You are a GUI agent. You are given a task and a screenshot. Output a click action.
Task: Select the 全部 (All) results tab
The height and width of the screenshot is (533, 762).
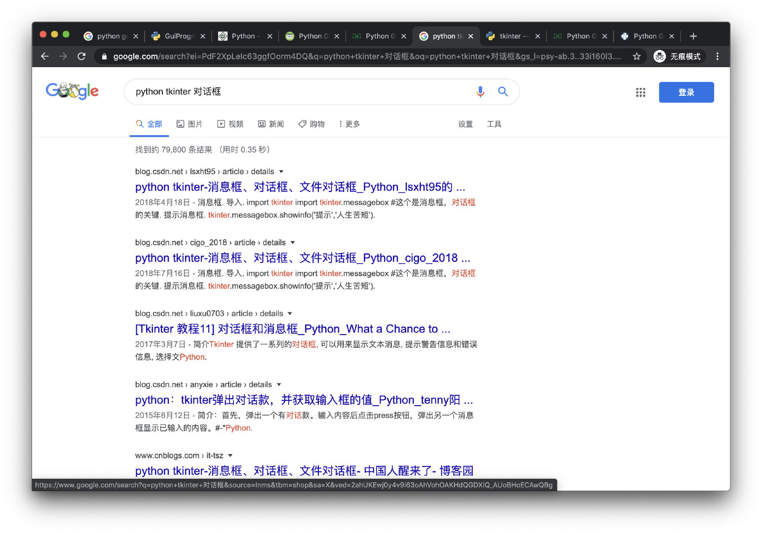click(149, 124)
